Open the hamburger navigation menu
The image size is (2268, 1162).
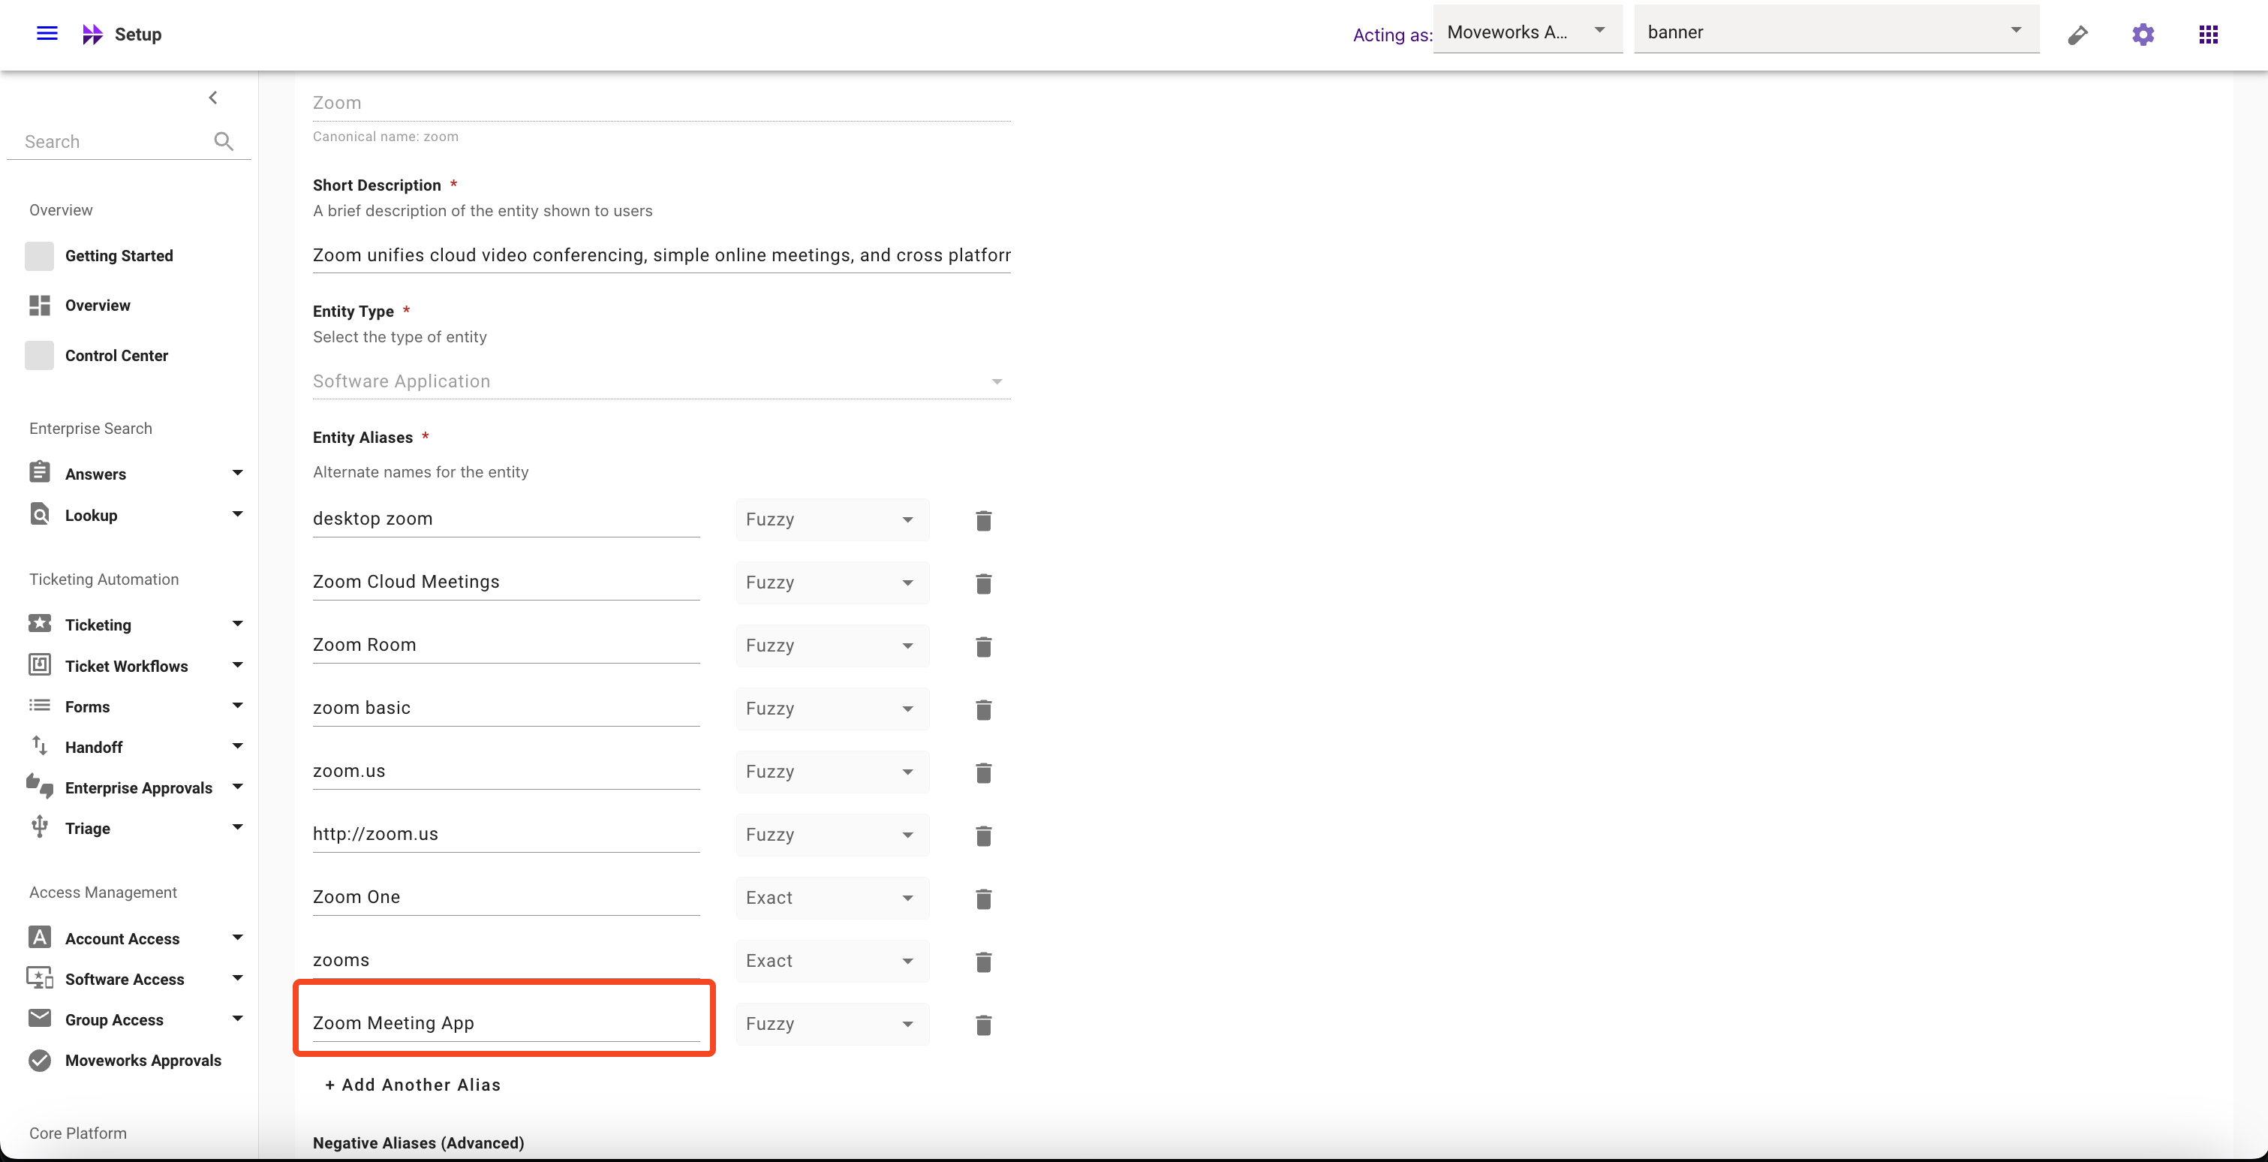[x=47, y=34]
